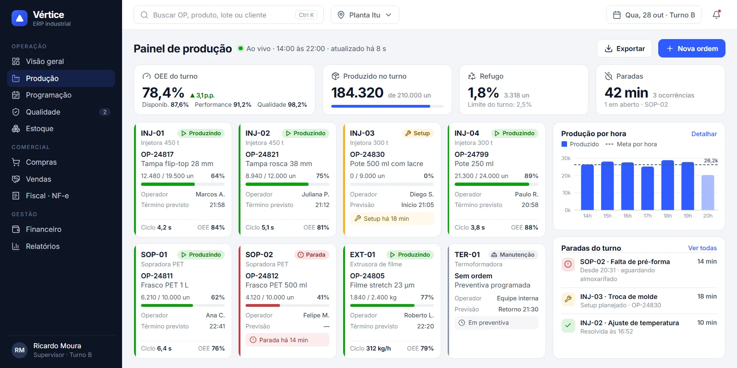This screenshot has height=368, width=737.
Task: Click the Setup badge on INJ-03
Action: [417, 133]
